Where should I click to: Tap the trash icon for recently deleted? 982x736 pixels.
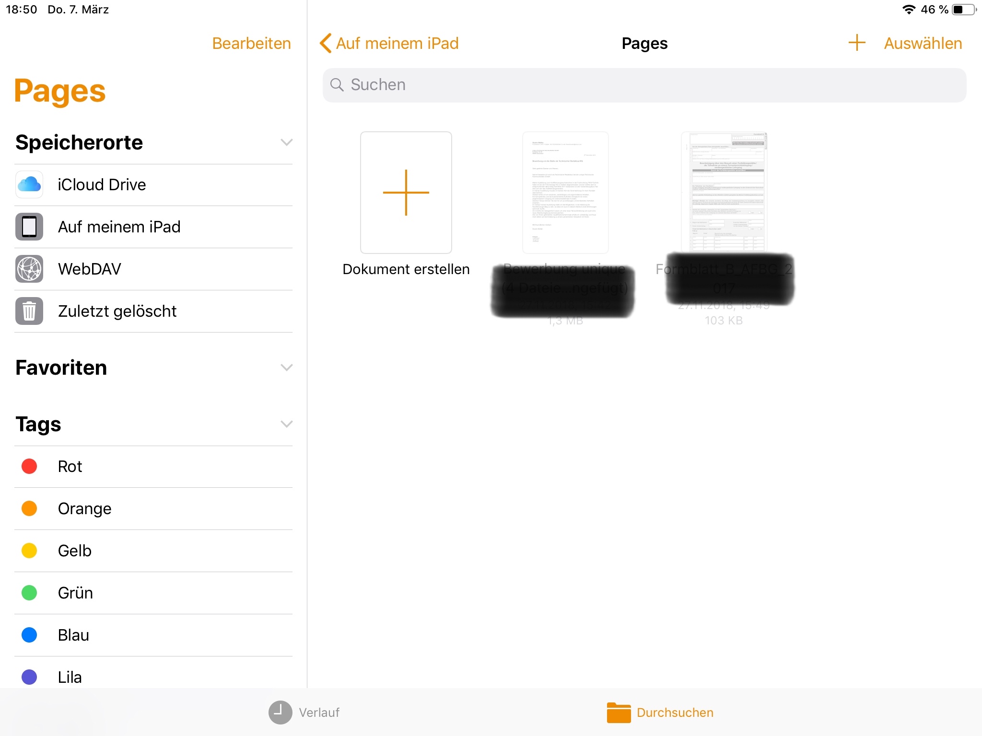(x=29, y=311)
